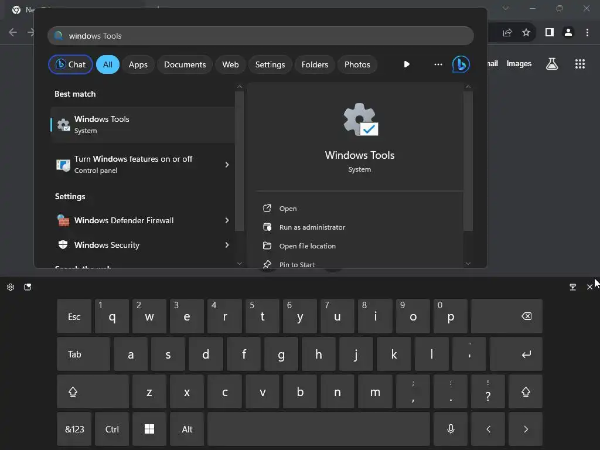Expand Turn Windows features on or off chevron
Image resolution: width=600 pixels, height=450 pixels.
[227, 165]
